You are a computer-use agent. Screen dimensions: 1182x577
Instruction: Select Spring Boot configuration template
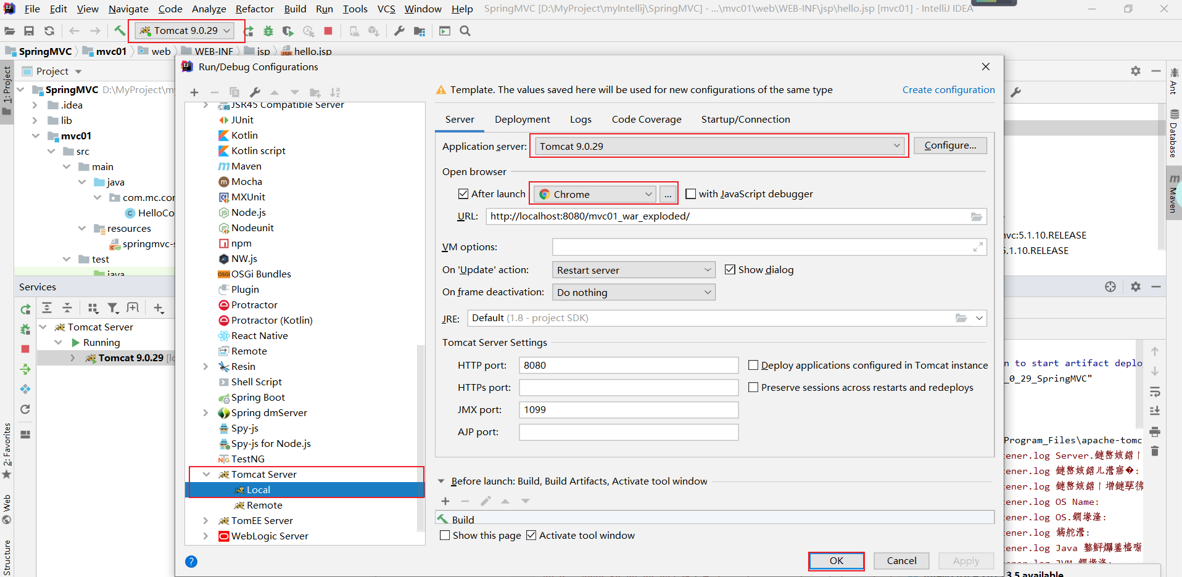tap(258, 397)
